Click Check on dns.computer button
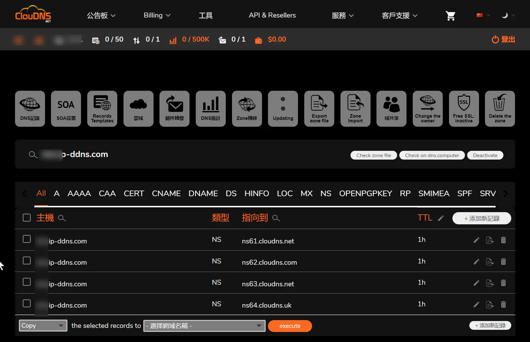This screenshot has height=342, width=530. pyautogui.click(x=432, y=155)
